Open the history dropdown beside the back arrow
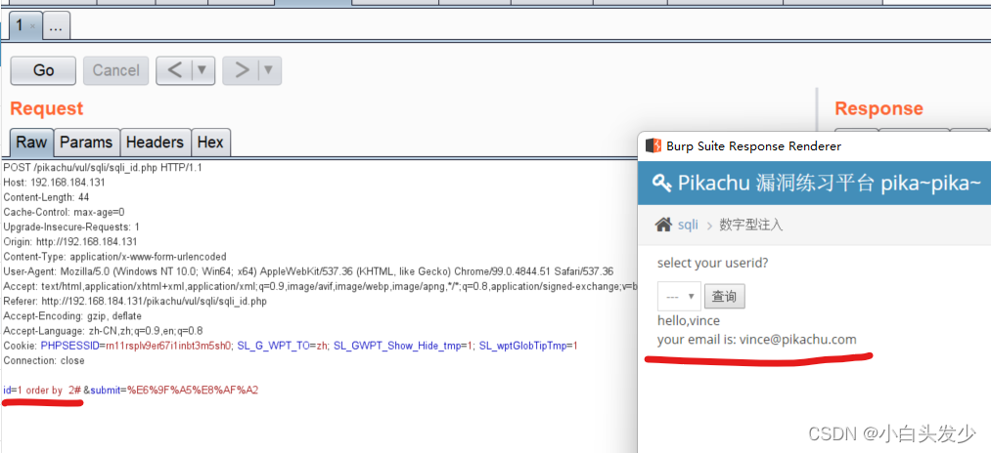The height and width of the screenshot is (453, 991). click(203, 70)
